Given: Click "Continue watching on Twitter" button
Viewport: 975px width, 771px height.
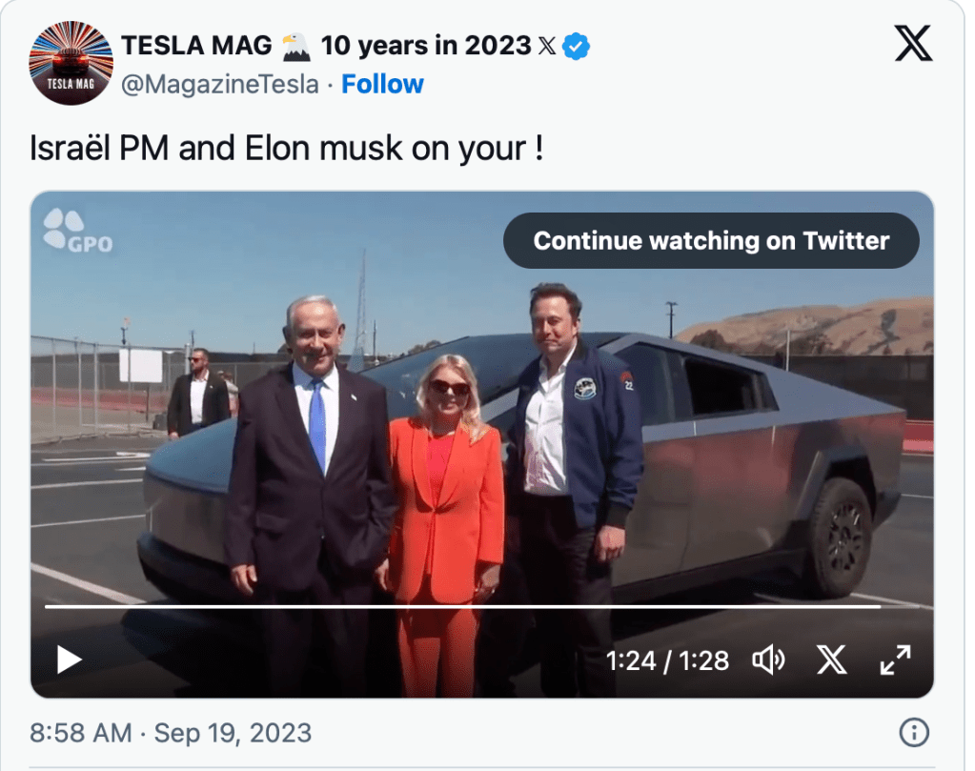Looking at the screenshot, I should pyautogui.click(x=710, y=240).
